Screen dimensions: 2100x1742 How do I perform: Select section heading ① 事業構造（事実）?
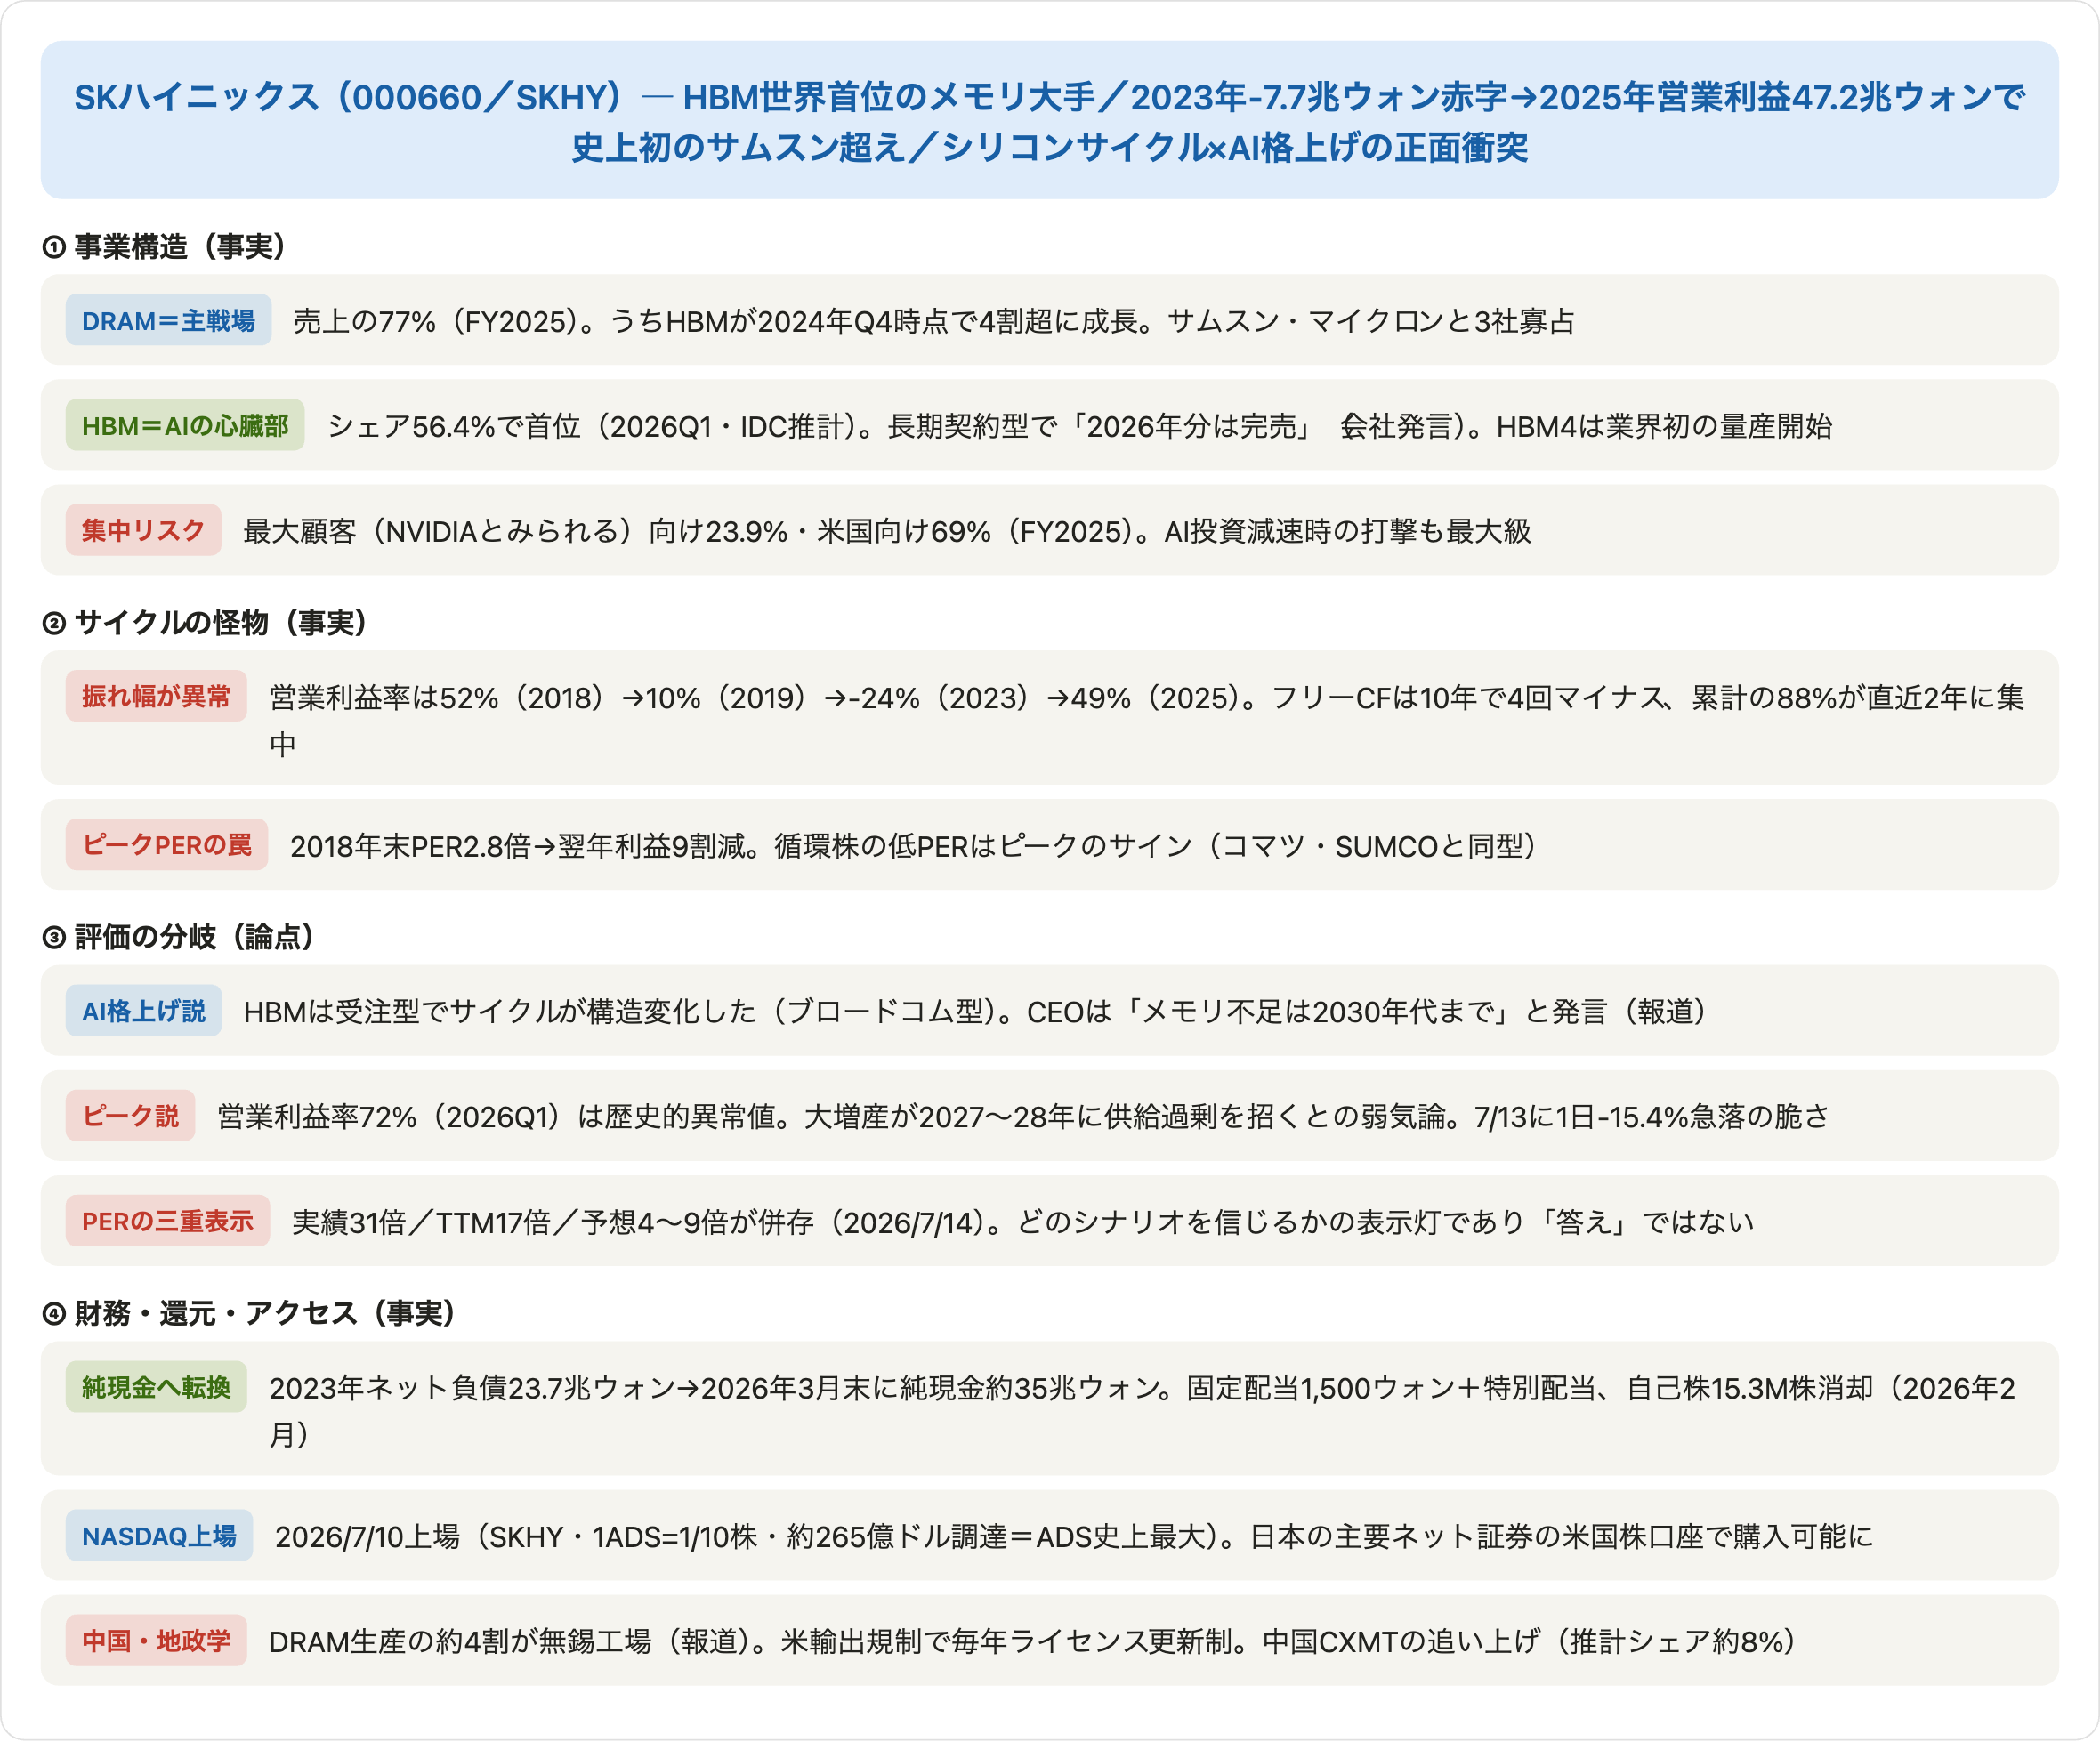coord(164,246)
